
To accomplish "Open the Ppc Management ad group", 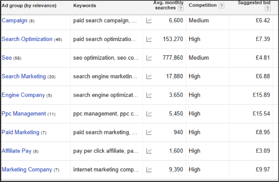I will [x=24, y=114].
